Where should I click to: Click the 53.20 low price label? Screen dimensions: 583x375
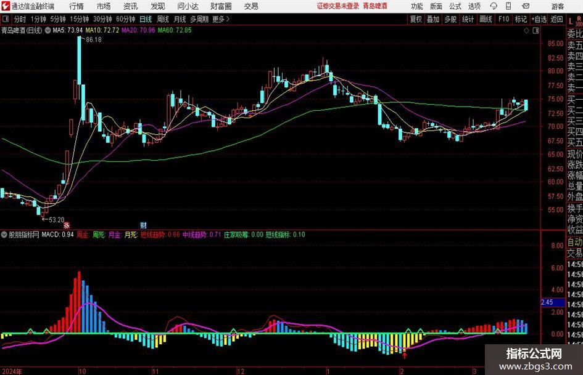click(x=57, y=220)
